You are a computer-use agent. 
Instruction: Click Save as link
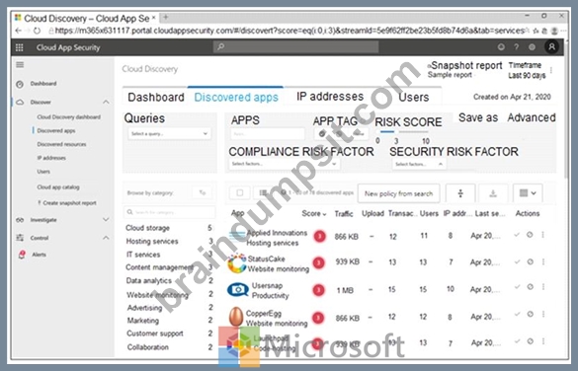coord(478,117)
